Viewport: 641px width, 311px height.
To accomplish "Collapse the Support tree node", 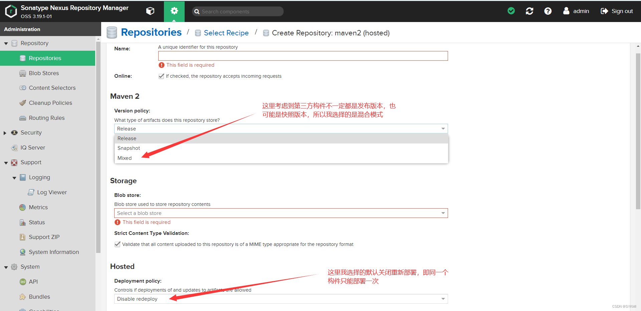I will (6, 163).
